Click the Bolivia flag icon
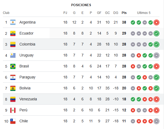This screenshot has width=164, height=129. point(13,88)
